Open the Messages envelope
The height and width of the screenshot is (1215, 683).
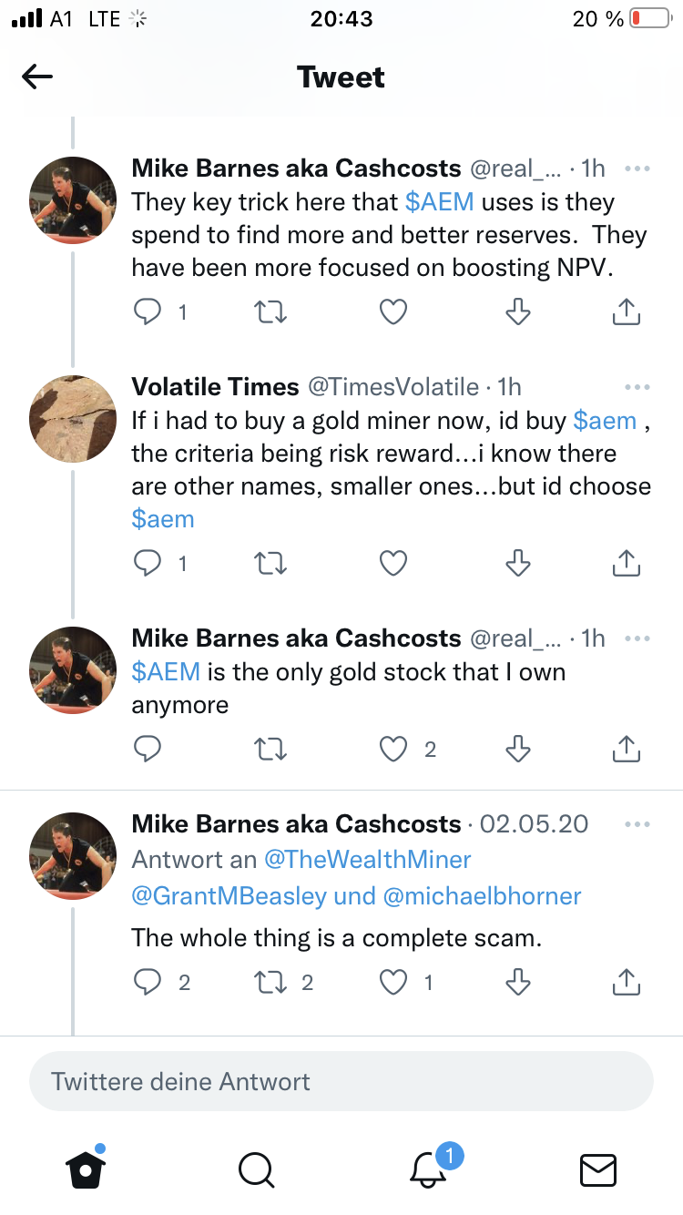point(598,1169)
